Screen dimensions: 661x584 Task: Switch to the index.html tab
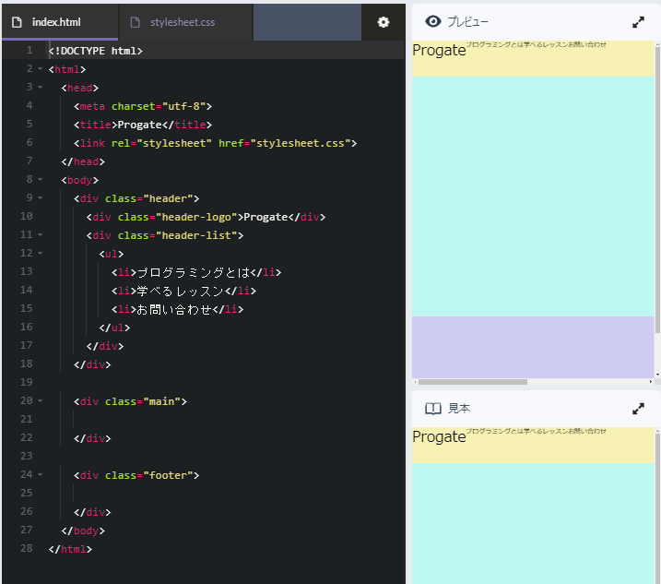[x=60, y=22]
